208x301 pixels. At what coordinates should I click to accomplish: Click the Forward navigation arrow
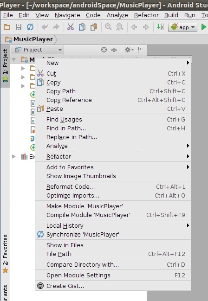tap(146, 27)
